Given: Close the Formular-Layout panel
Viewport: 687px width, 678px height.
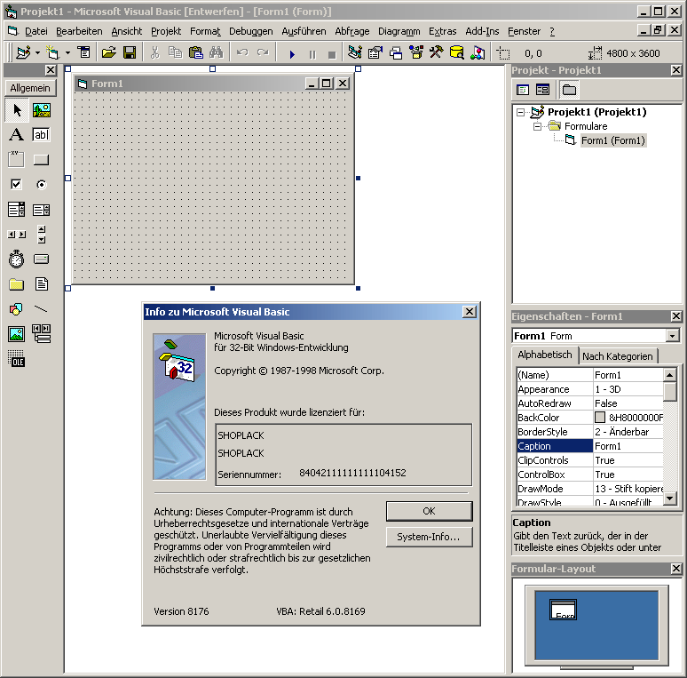Looking at the screenshot, I should click(x=676, y=569).
